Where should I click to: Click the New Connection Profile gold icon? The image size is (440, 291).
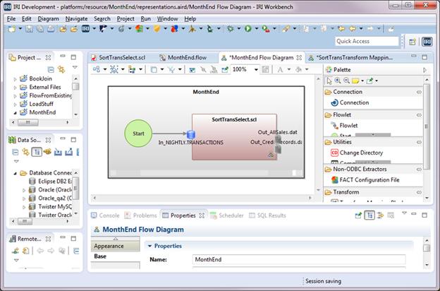[x=47, y=152]
